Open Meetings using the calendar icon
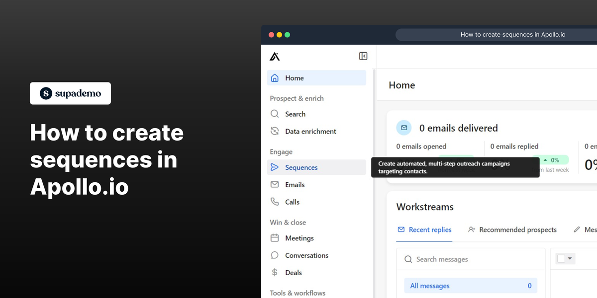597x298 pixels. coord(275,238)
